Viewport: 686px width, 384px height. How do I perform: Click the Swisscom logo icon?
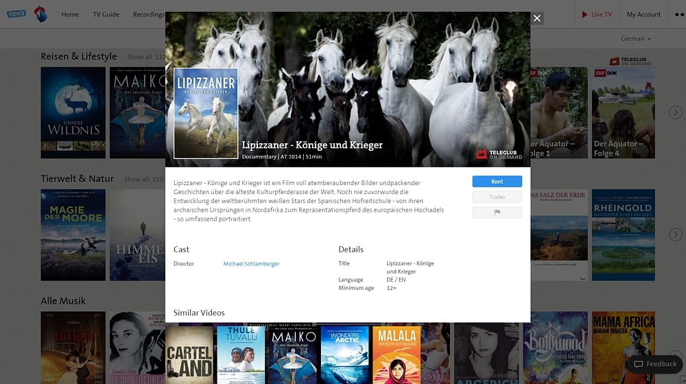click(x=40, y=14)
